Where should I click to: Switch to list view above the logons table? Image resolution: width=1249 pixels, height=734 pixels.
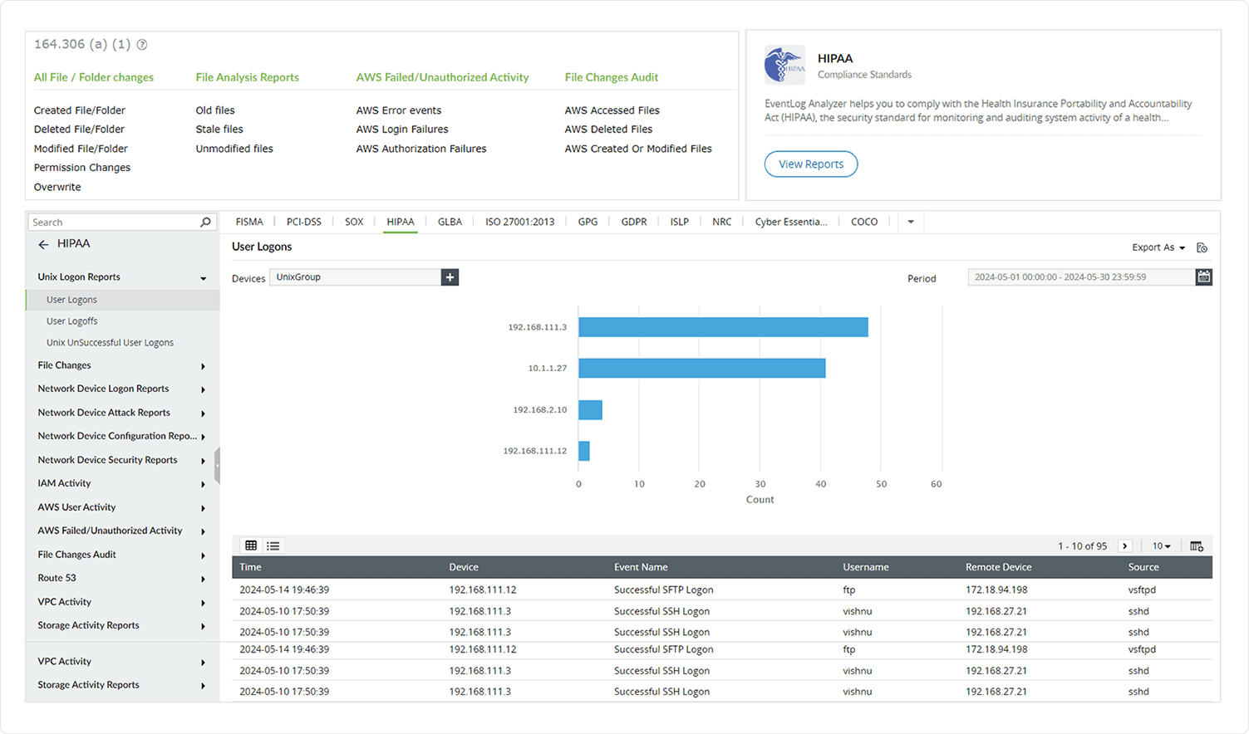(x=273, y=546)
